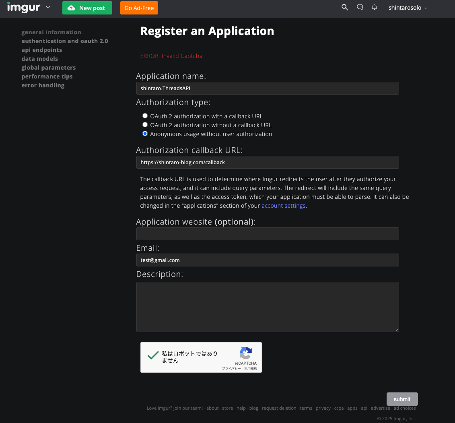Go to the homepage via the imgur logo

(x=24, y=7)
